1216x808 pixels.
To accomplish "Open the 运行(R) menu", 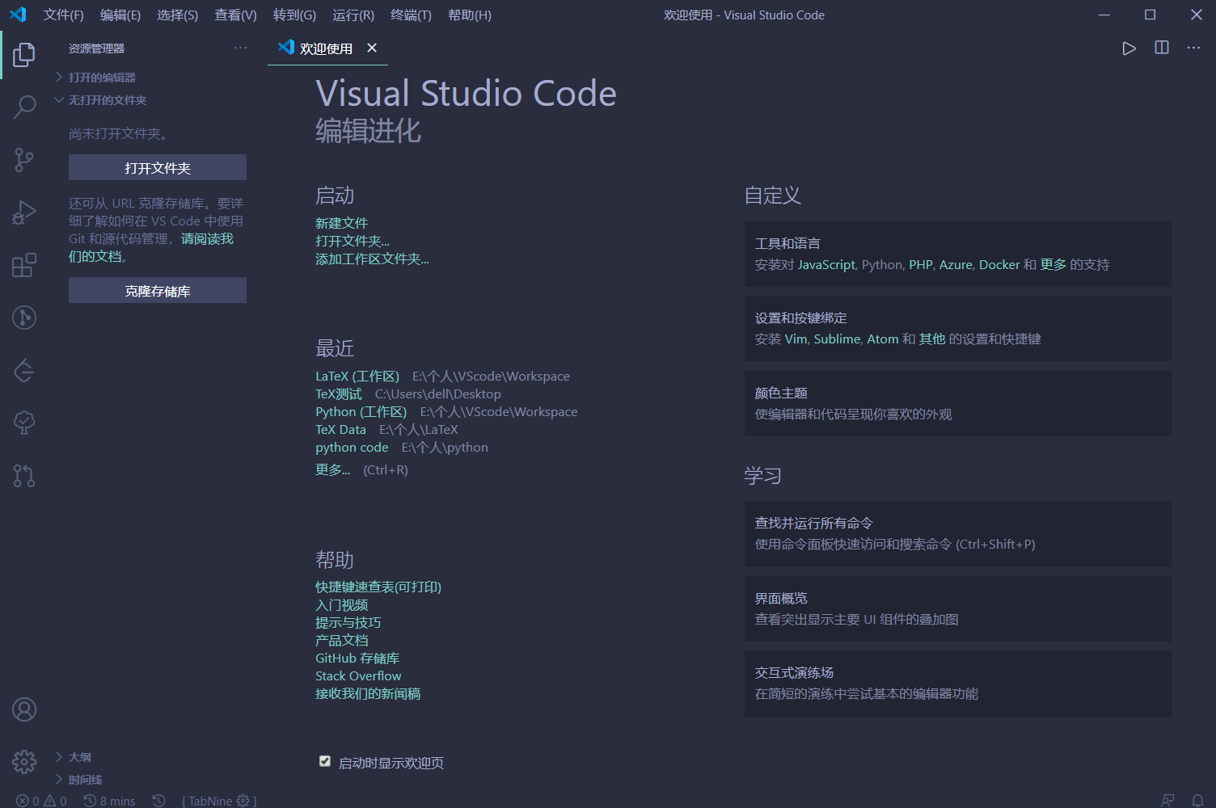I will click(x=353, y=15).
